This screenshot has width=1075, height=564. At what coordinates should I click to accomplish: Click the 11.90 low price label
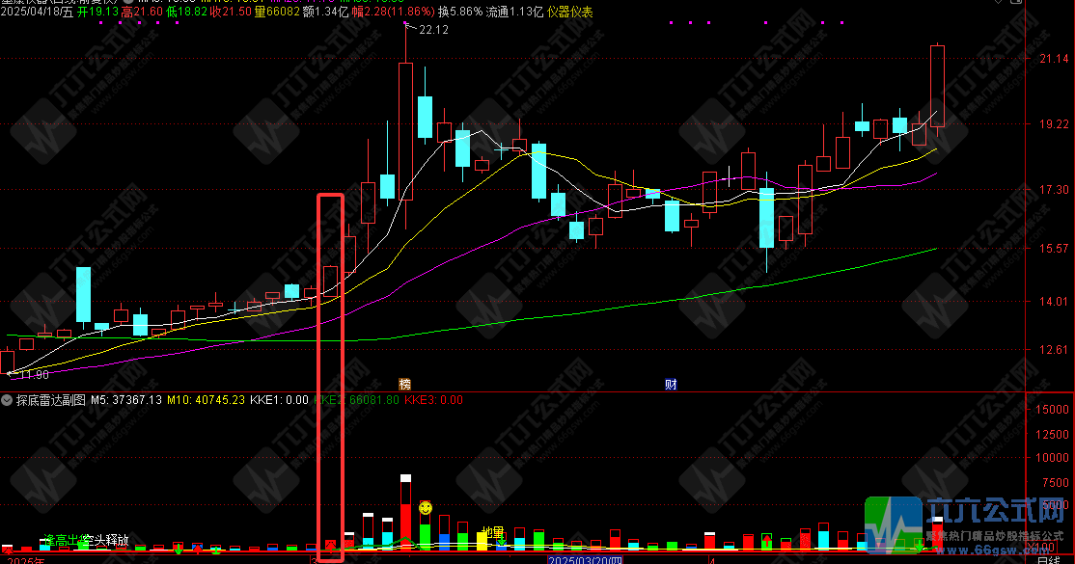click(33, 374)
